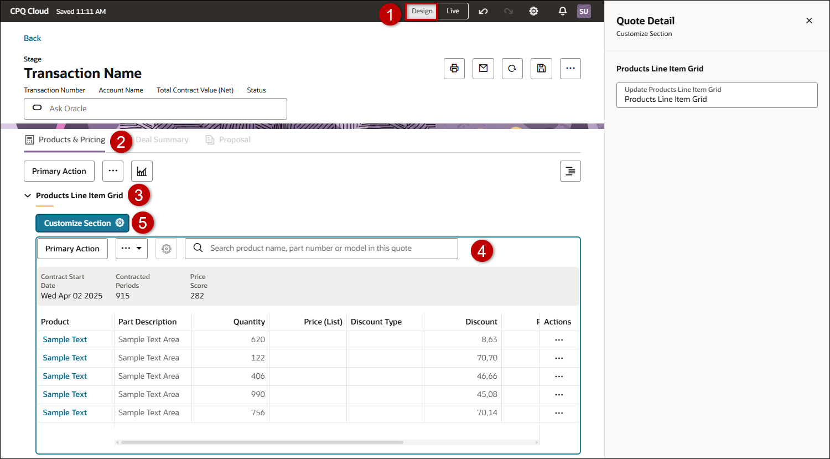Open settings gear in top bar

click(533, 11)
